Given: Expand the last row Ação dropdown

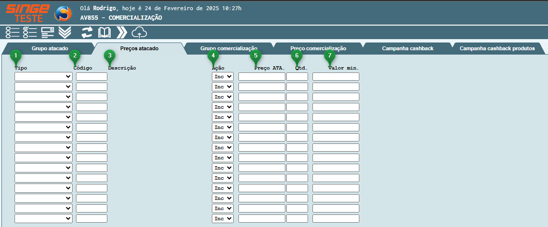Looking at the screenshot, I should pyautogui.click(x=222, y=218).
